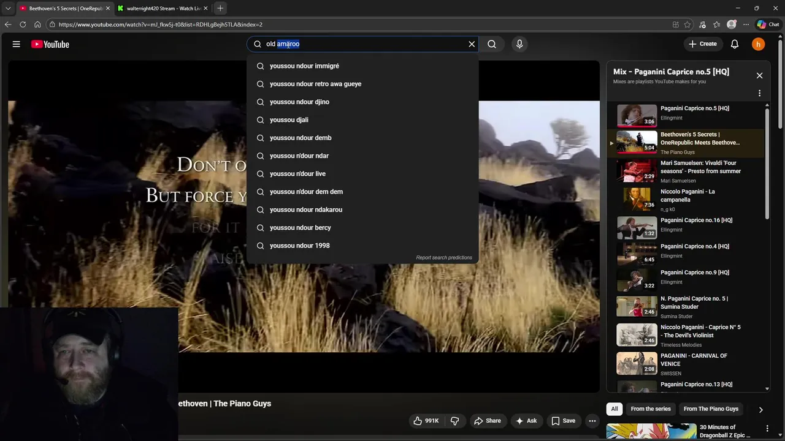Show more filter chips with right chevron

click(760, 409)
